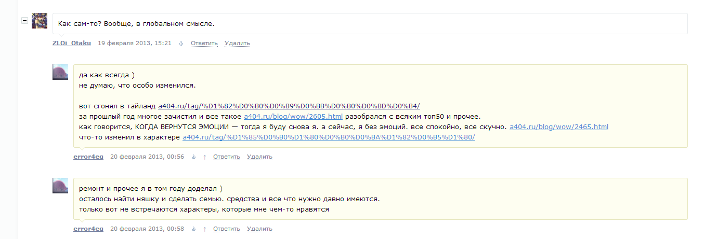Open the tag link after 'изменил в характере'

coord(329,137)
